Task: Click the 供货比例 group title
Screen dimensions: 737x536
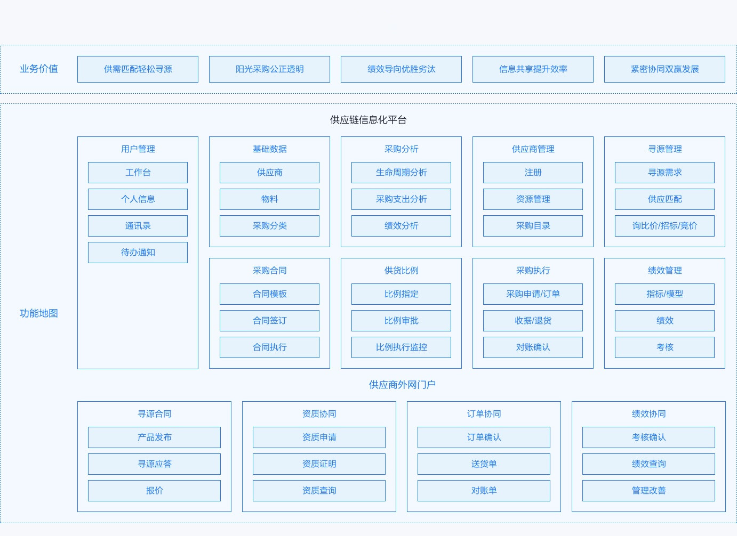Action: pyautogui.click(x=401, y=271)
